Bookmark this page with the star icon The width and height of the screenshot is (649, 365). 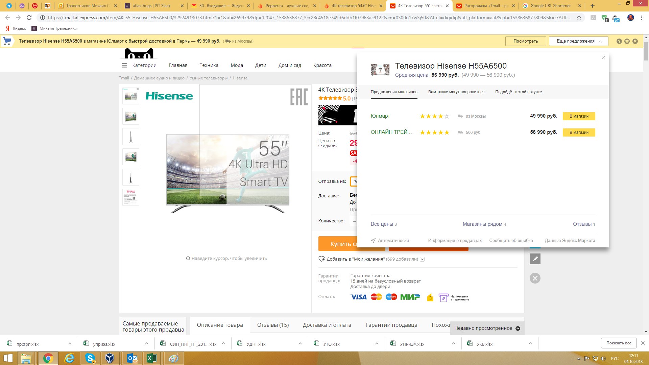579,18
